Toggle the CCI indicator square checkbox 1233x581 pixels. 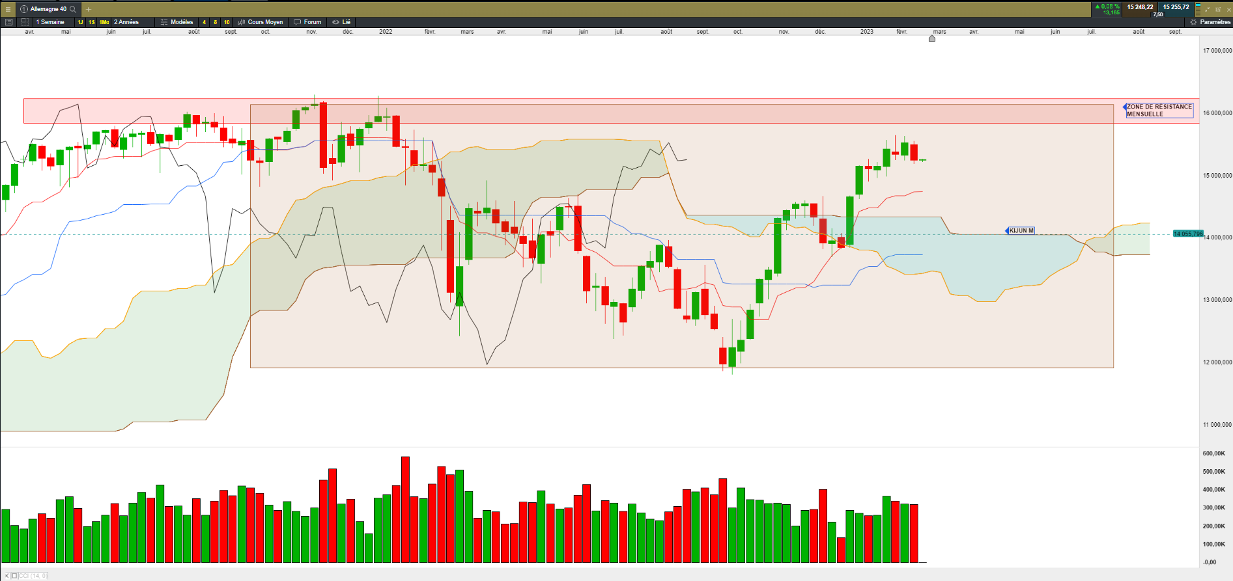click(x=14, y=576)
